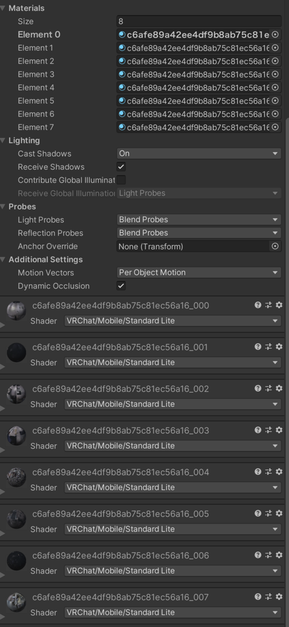
Task: Open presets for material _005
Action: point(269,514)
